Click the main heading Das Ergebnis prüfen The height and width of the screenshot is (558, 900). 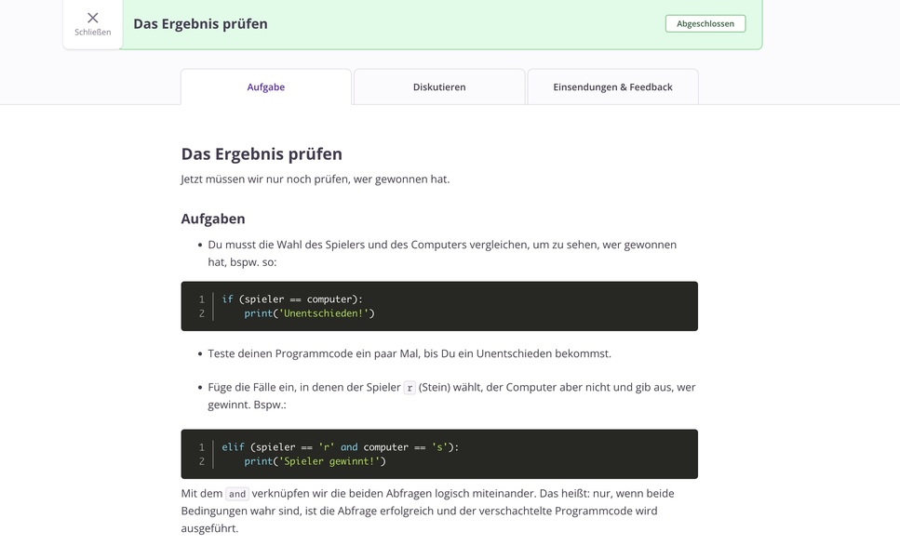(262, 154)
